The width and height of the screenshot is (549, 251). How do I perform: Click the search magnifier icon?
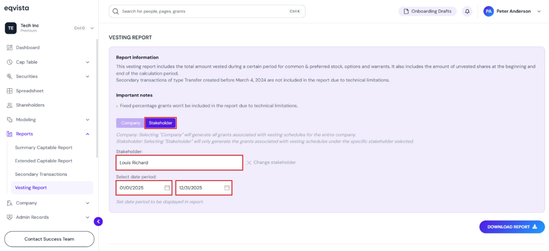click(x=115, y=12)
